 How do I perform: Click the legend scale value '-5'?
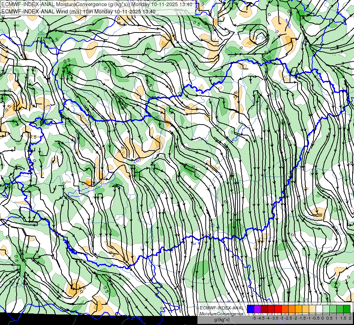tap(254, 318)
